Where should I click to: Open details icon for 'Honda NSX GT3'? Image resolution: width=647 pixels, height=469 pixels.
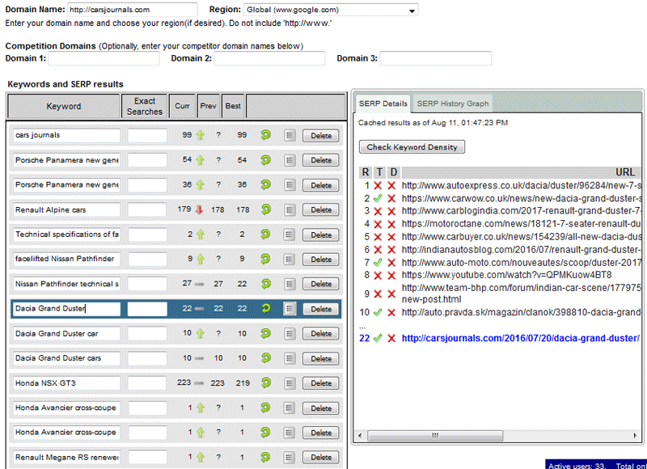[x=290, y=382]
